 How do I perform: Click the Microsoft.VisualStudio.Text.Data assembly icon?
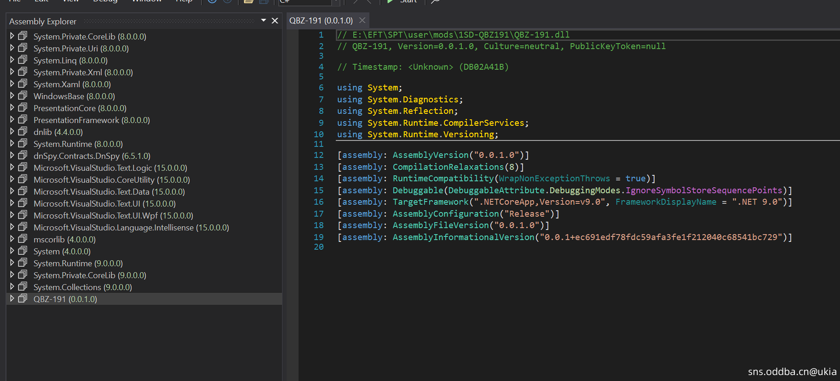[x=23, y=191]
